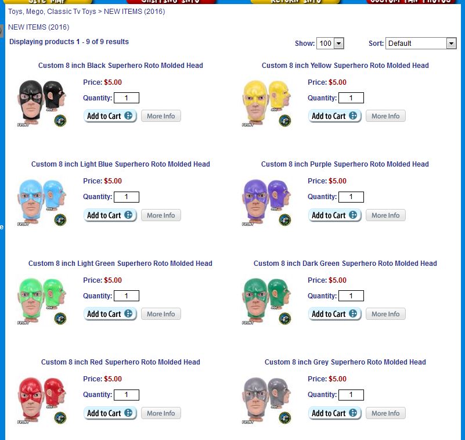Open Custom 8 inch Yellow Superhero head title link
The width and height of the screenshot is (465, 440).
point(345,66)
